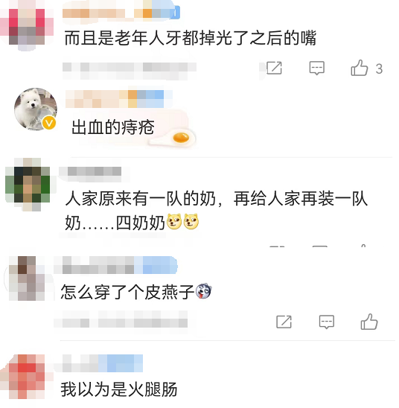Select the 我以为是火腿肠 comment text
Image resolution: width=399 pixels, height=408 pixels.
[x=119, y=389]
